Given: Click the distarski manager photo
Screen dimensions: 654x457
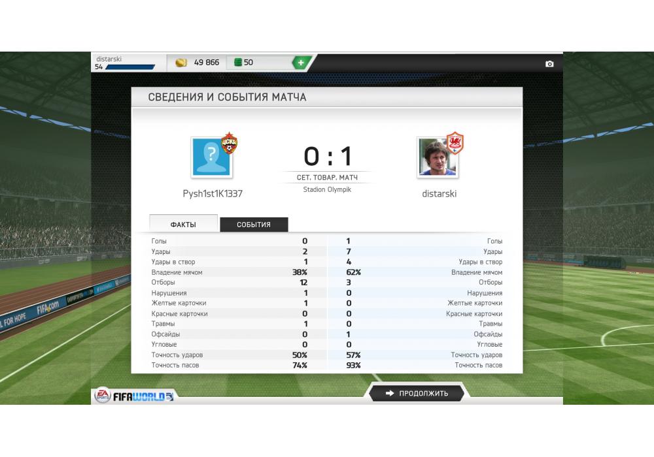Looking at the screenshot, I should click(437, 158).
